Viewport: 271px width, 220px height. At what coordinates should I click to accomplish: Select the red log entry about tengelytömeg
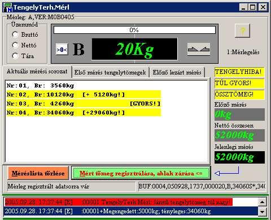click(119, 202)
